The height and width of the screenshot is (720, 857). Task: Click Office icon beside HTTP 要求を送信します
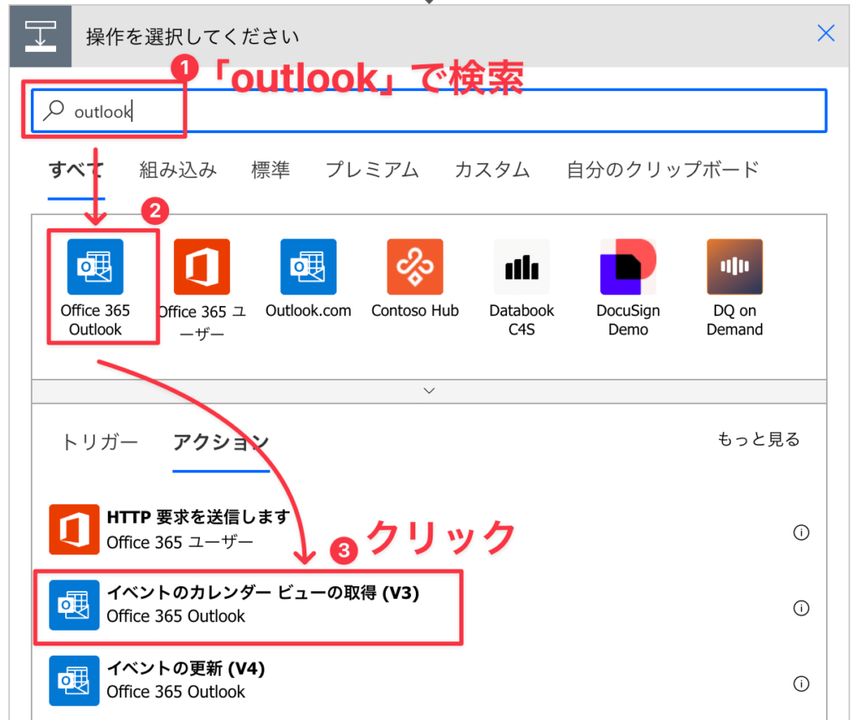point(74,529)
